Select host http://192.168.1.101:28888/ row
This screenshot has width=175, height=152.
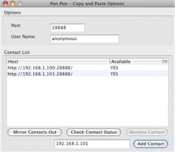tap(87, 74)
